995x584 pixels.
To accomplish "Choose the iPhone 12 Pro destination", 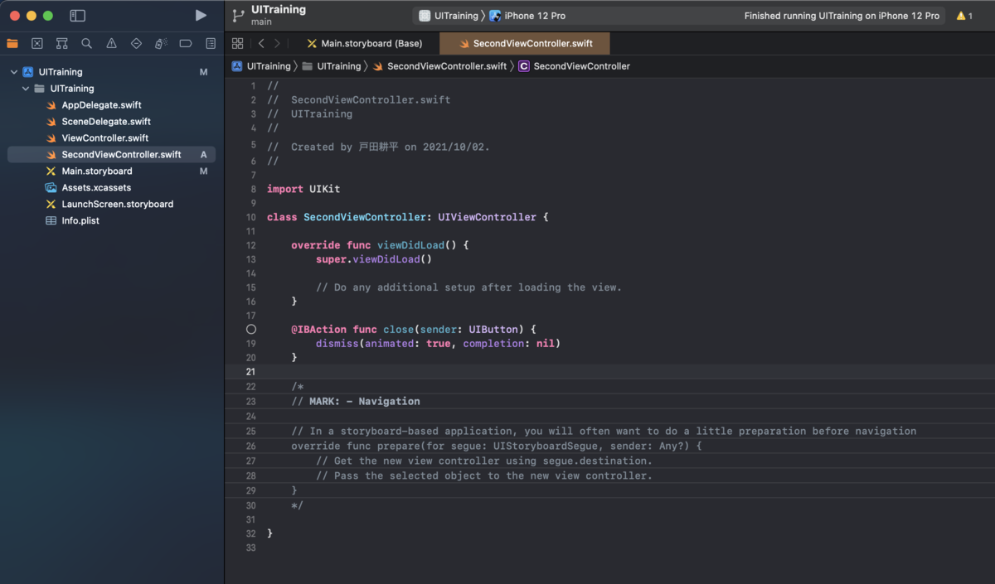I will click(x=528, y=16).
